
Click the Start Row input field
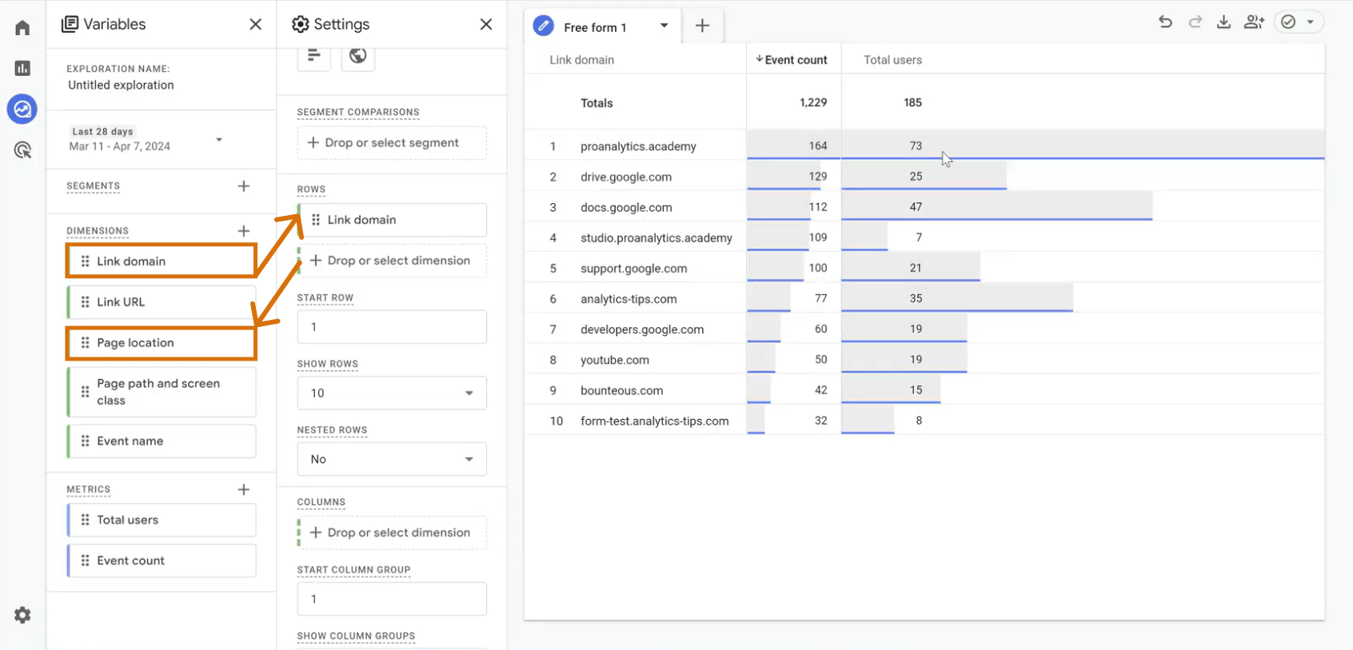pyautogui.click(x=392, y=327)
